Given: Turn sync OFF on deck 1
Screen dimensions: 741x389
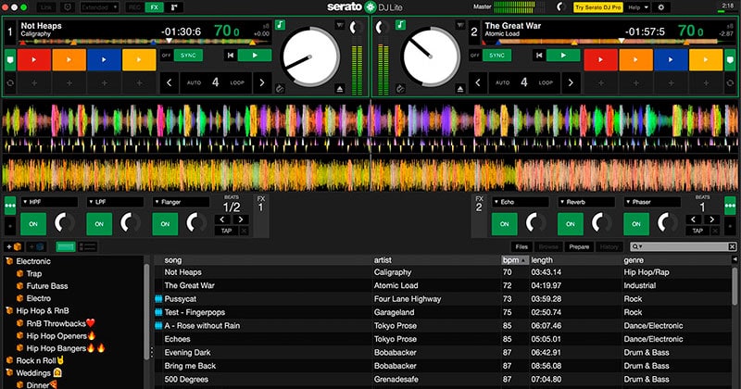Looking at the screenshot, I should point(166,56).
